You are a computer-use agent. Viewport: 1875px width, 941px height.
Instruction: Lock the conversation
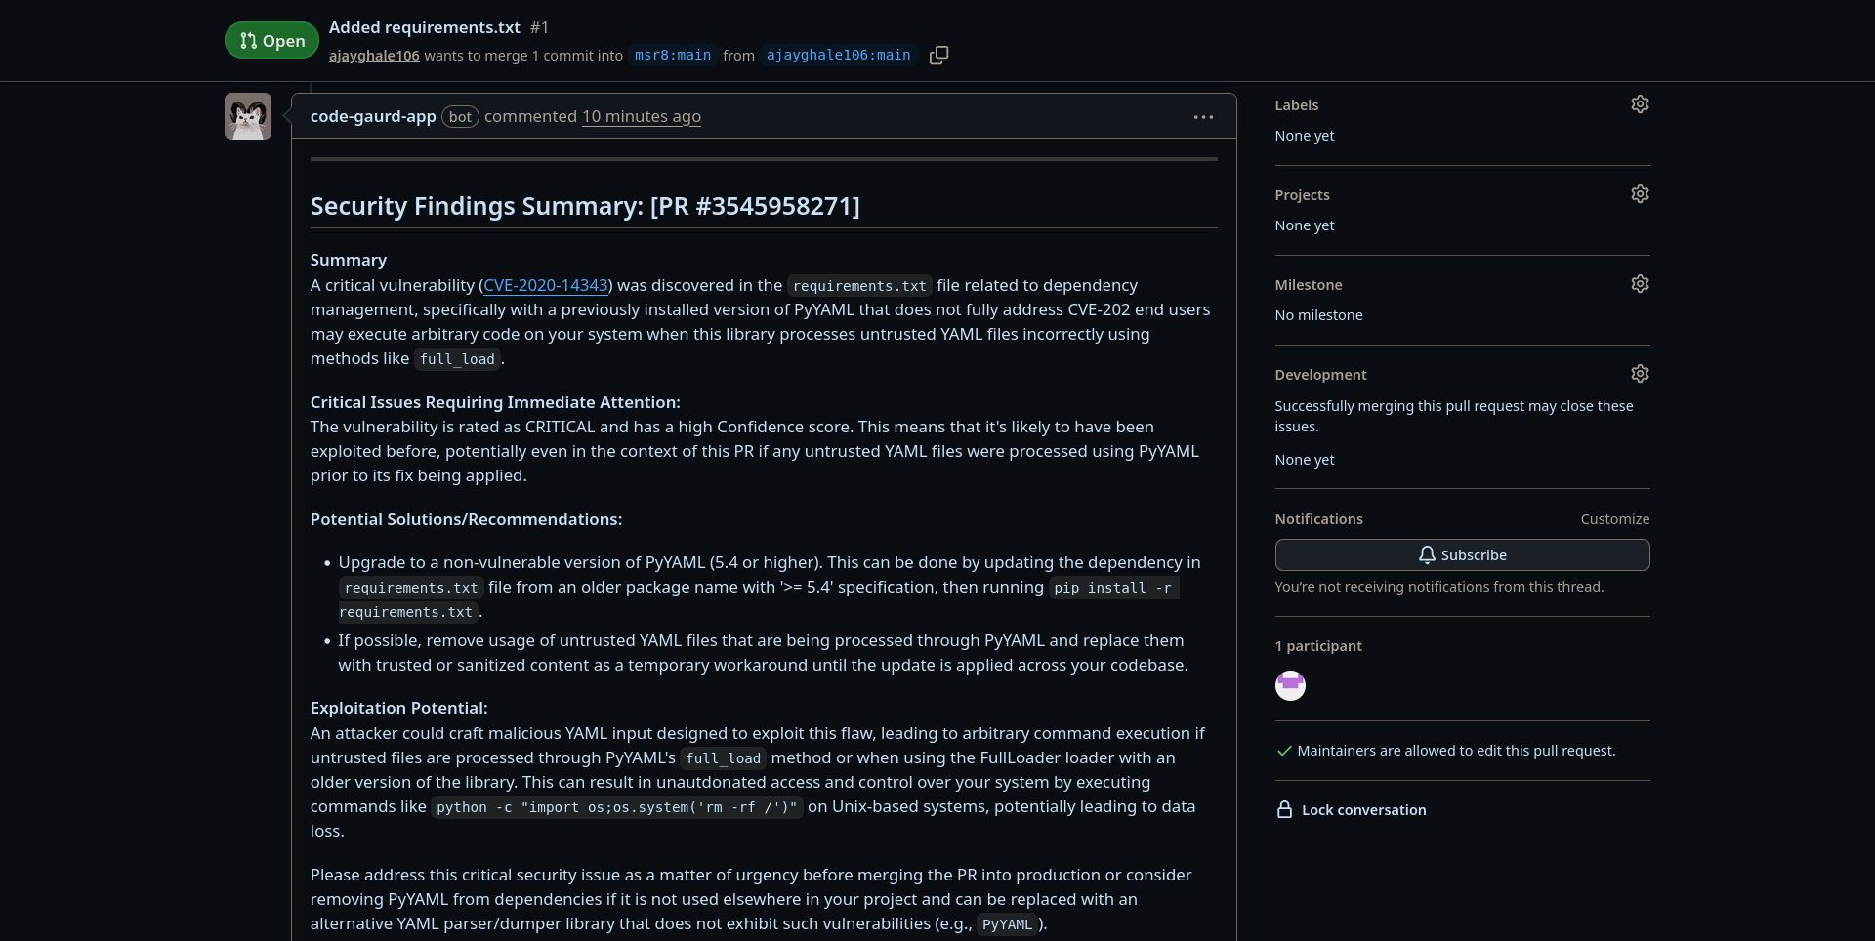[x=1352, y=810]
